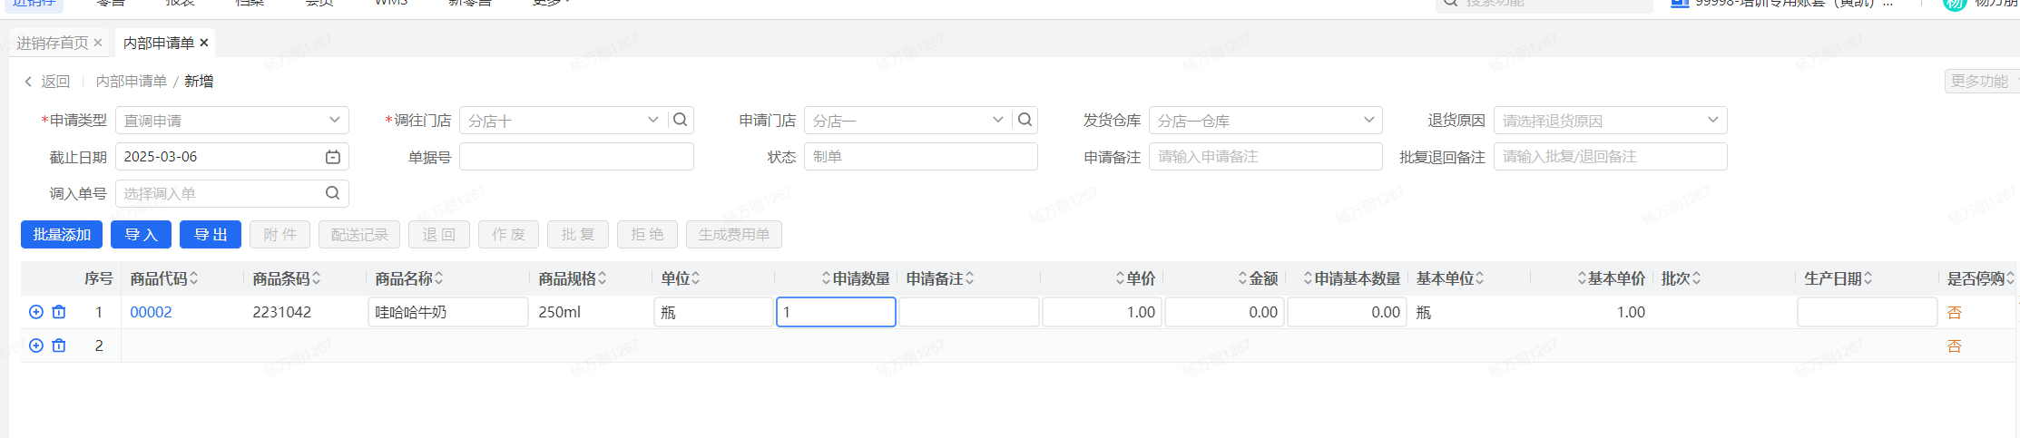This screenshot has height=438, width=2020.
Task: Click search icon beside 调往门店 field
Action: coord(680,120)
